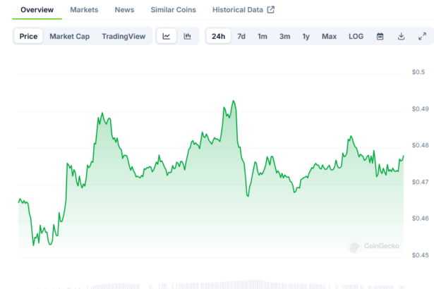Expand the chart to fullscreen
Image resolution: width=434 pixels, height=289 pixels.
pyautogui.click(x=422, y=36)
